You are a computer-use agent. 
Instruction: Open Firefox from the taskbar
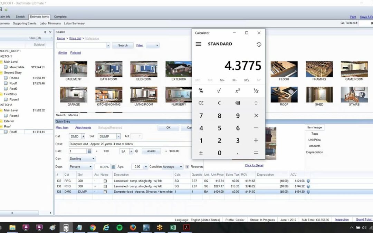(133, 227)
